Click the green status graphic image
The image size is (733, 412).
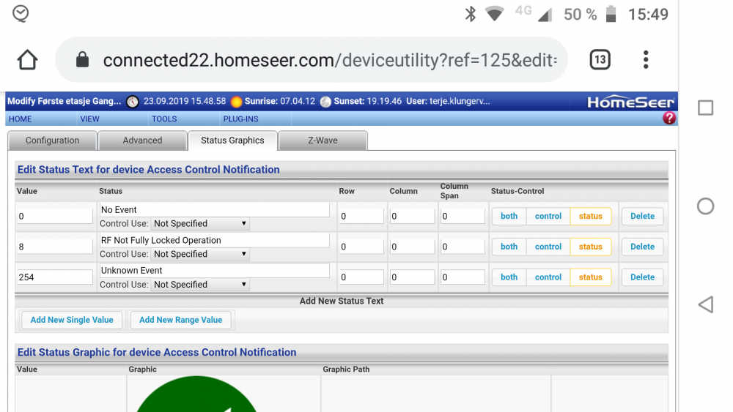(x=196, y=394)
